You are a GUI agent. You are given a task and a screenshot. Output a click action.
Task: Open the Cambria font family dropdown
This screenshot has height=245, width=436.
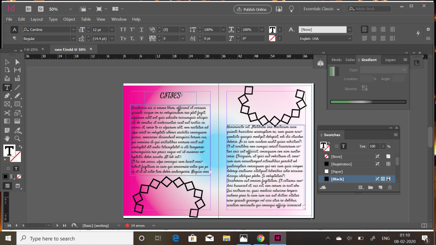73,30
